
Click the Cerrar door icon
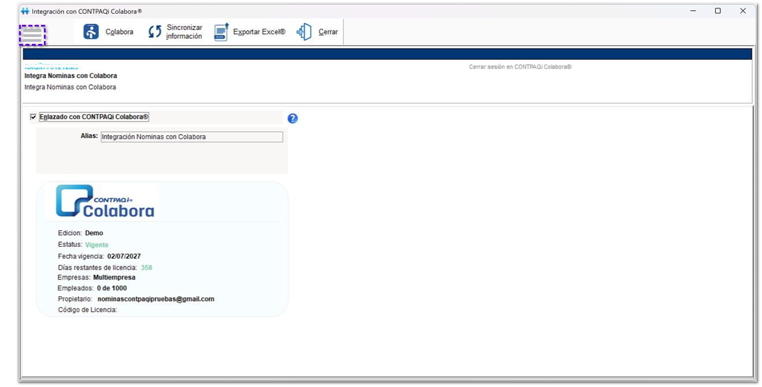(x=304, y=32)
